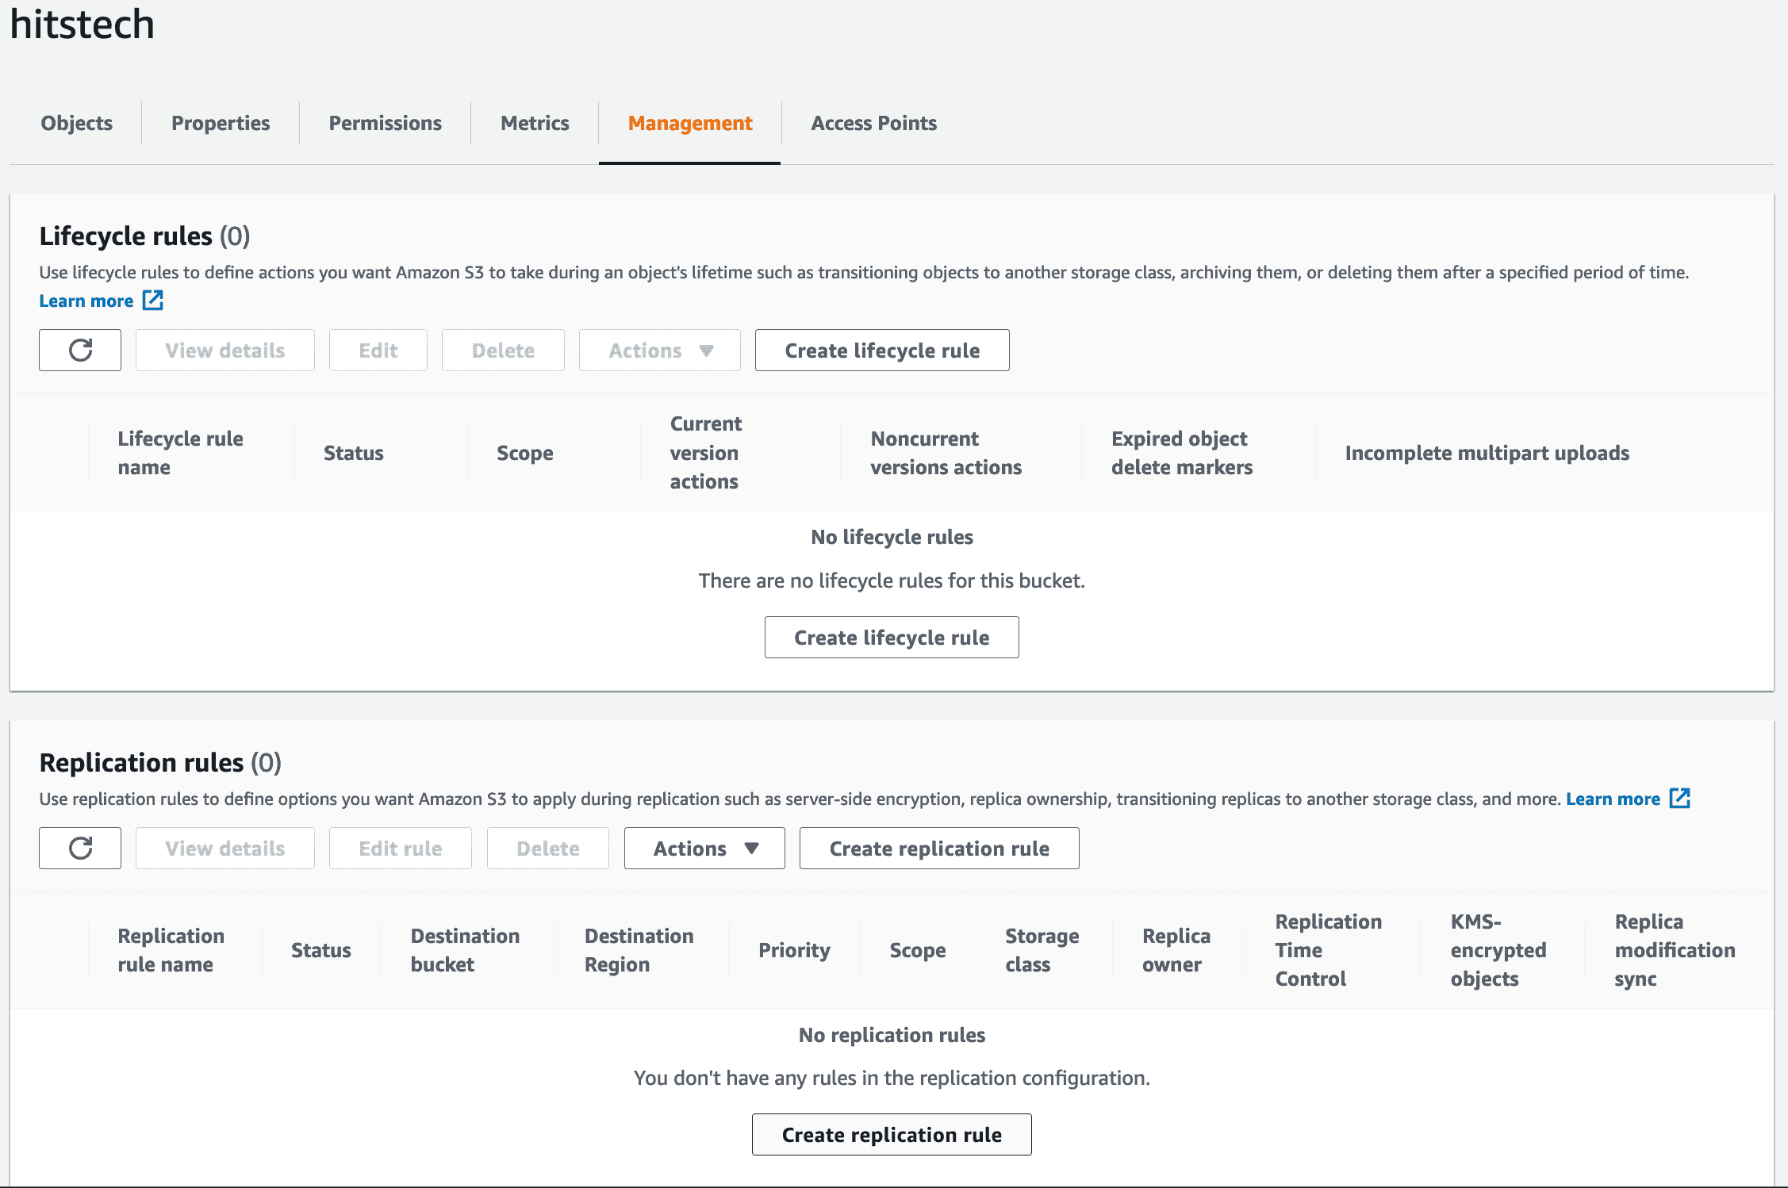Click Create lifecycle rule under No lifecycle rules

pyautogui.click(x=892, y=637)
